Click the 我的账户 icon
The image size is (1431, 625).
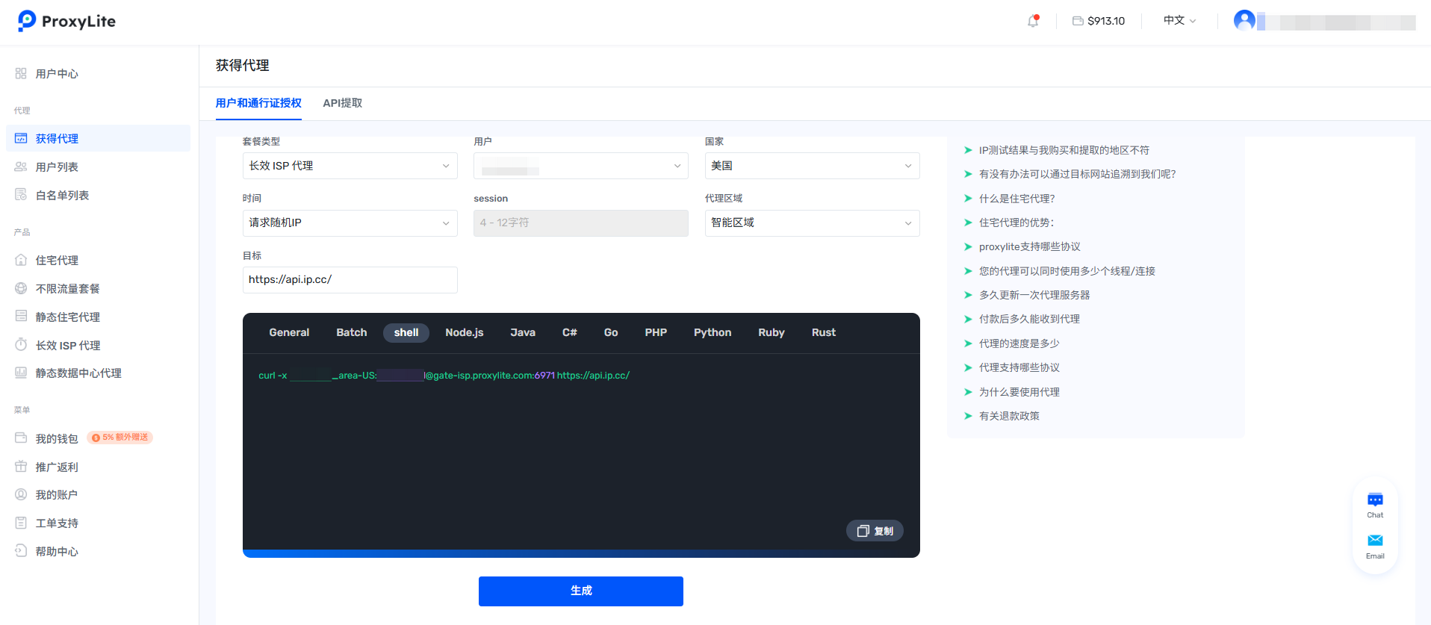[21, 494]
